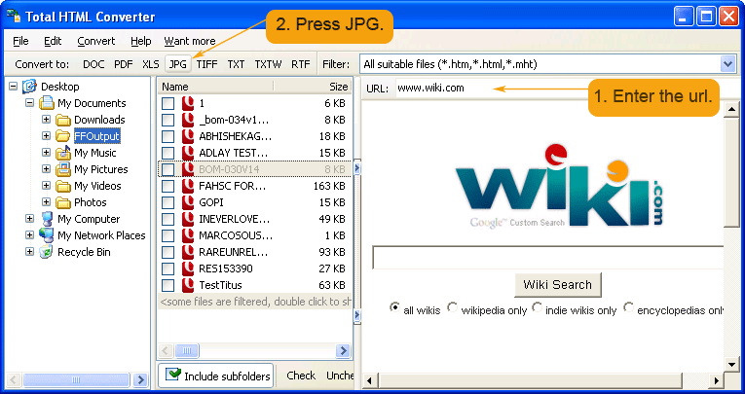Viewport: 745px width, 394px height.
Task: Expand the FFOutput folder node
Action: pos(46,136)
